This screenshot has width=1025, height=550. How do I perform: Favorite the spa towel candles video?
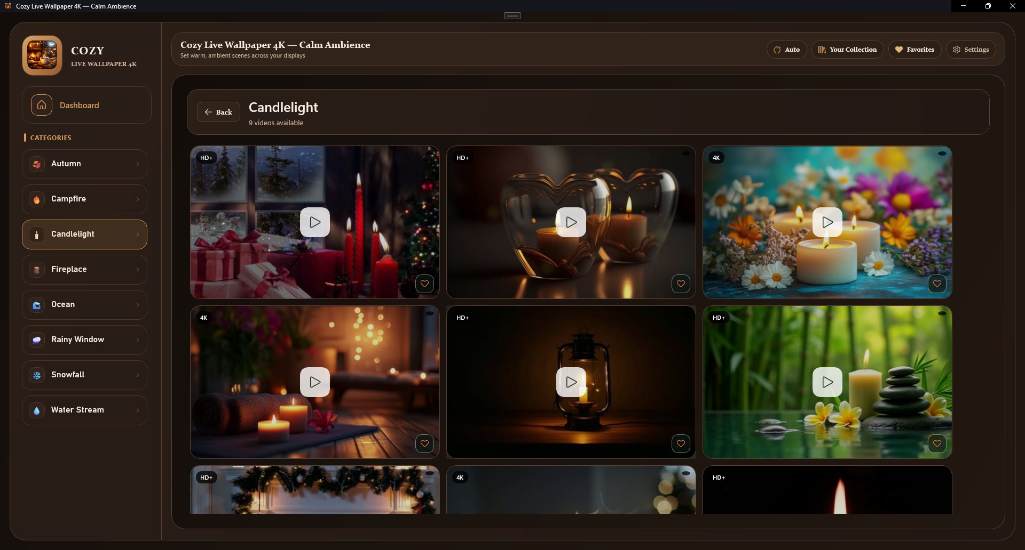pyautogui.click(x=424, y=443)
